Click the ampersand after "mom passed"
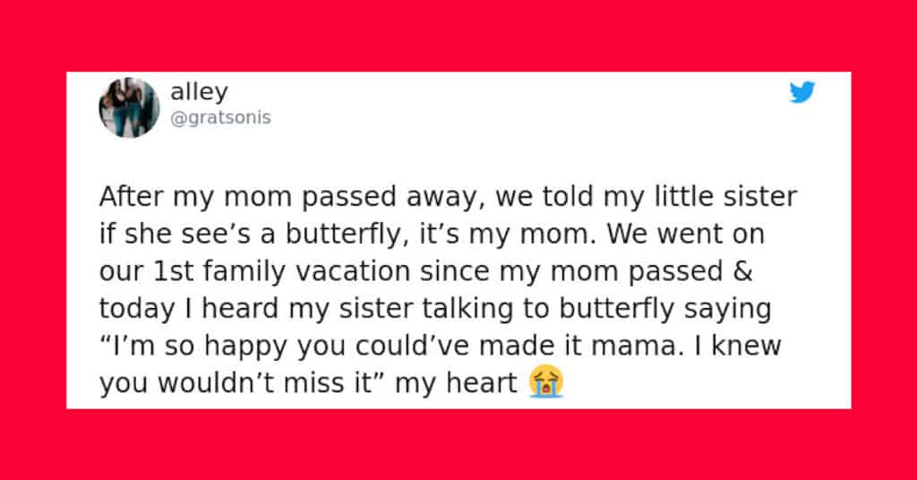Viewport: 917px width, 480px height. [x=742, y=272]
